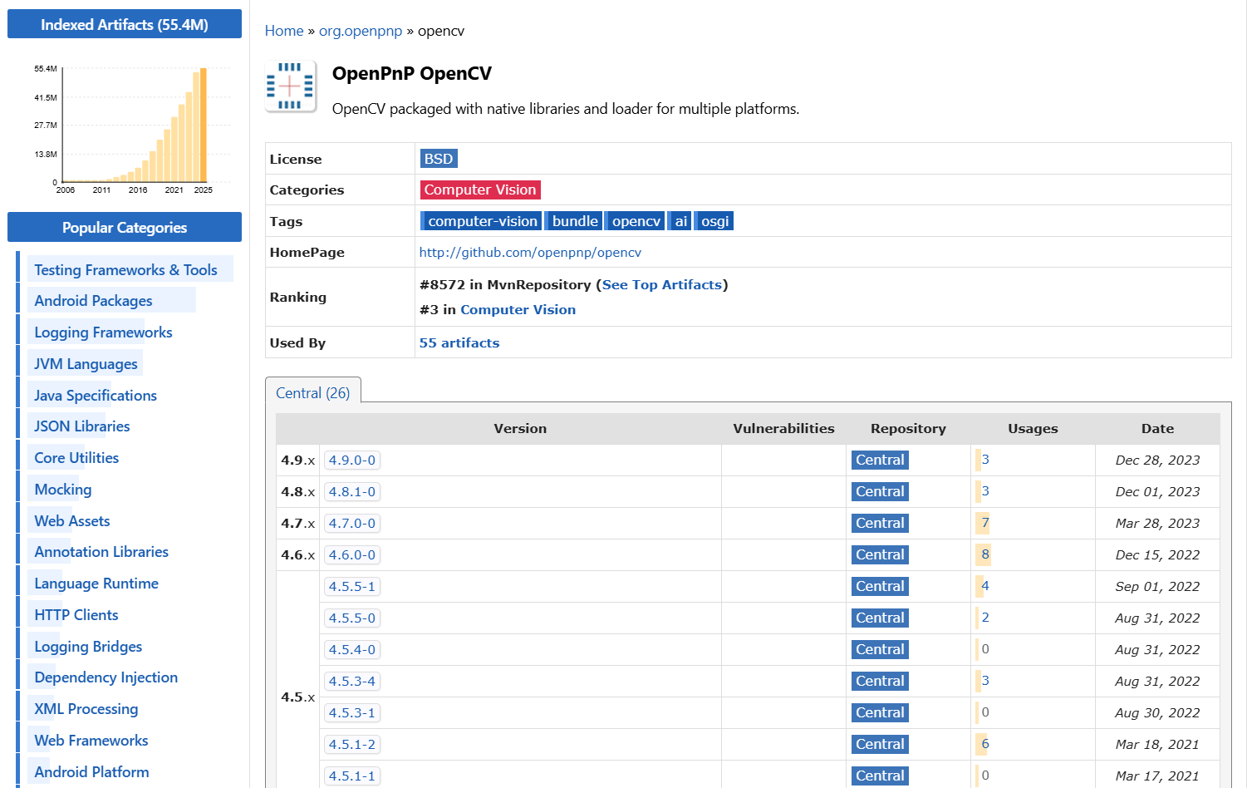Click the Indexed Artifacts (55.4M) header

pos(125,24)
